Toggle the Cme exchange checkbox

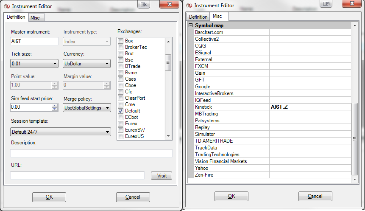[x=120, y=105]
